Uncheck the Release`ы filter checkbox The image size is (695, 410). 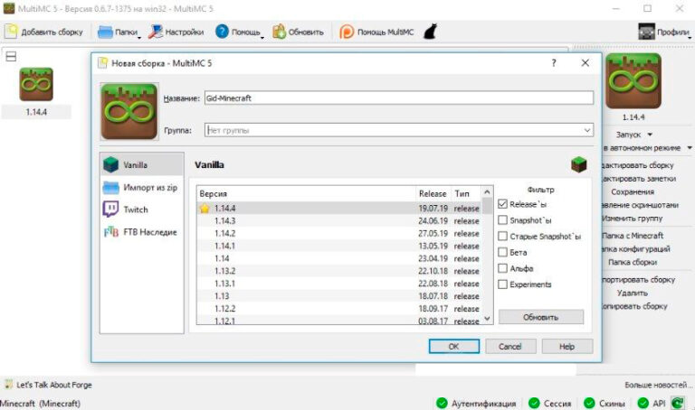[502, 204]
